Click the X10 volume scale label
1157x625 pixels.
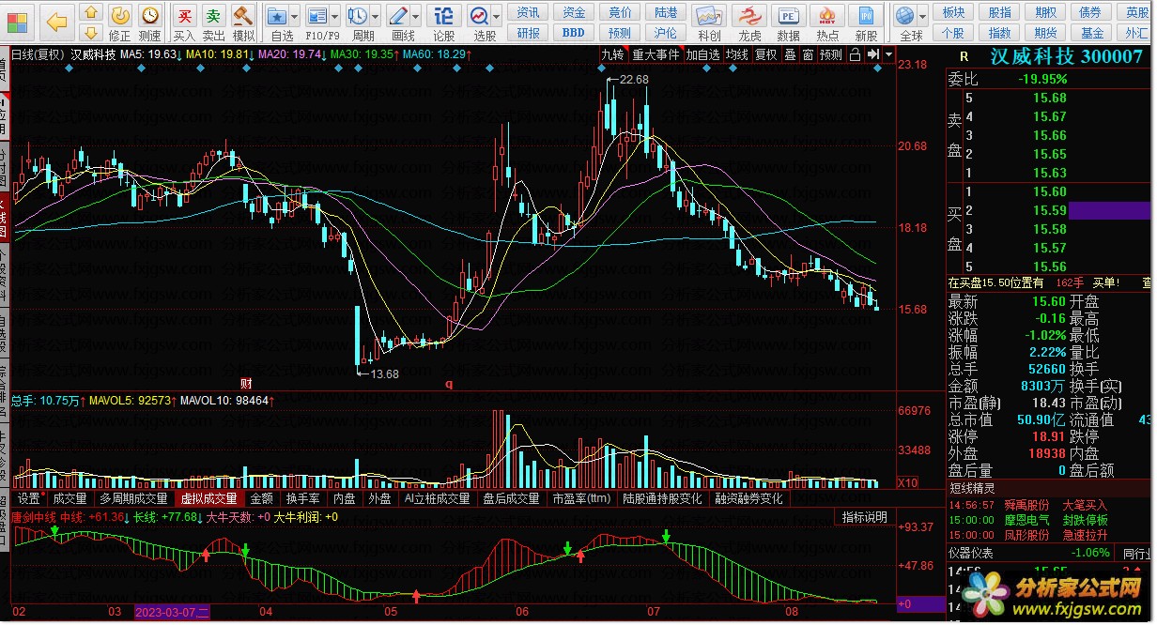909,483
